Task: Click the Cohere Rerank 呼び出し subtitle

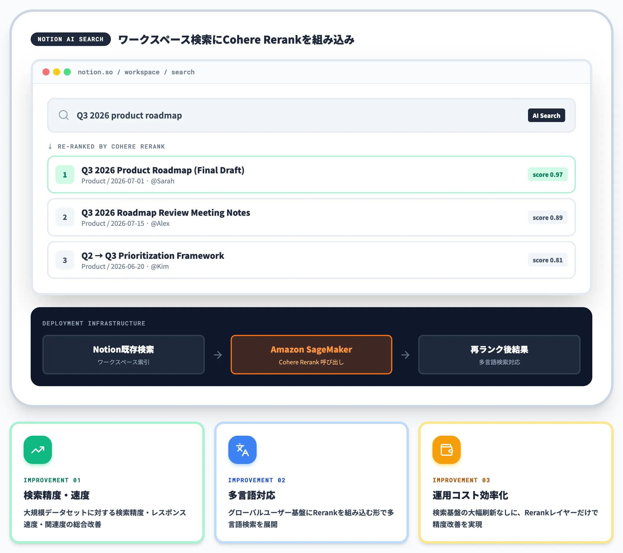Action: pos(311,362)
